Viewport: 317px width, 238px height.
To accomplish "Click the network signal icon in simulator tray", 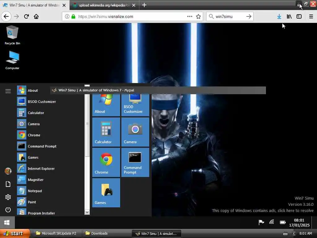I will [x=272, y=222].
